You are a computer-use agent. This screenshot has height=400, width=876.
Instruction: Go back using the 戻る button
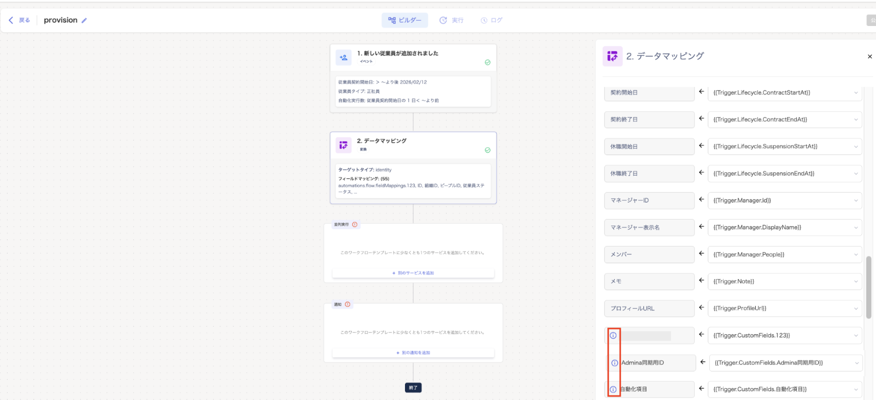20,20
